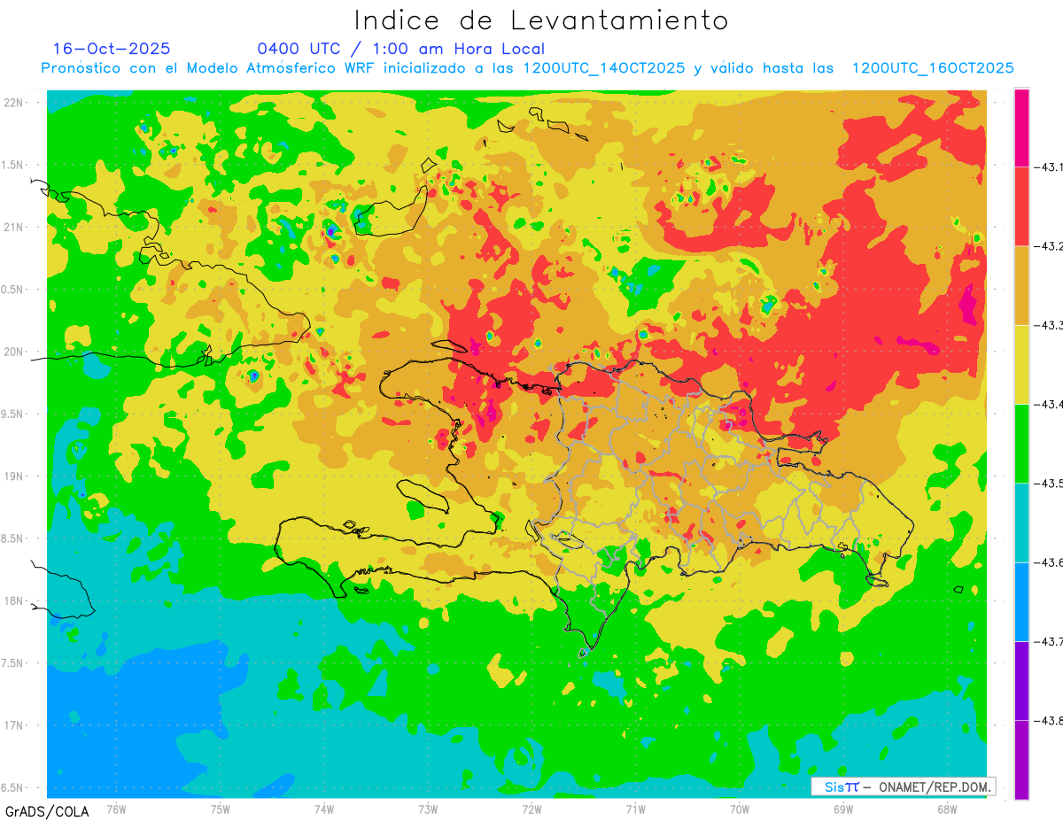Select the date text "16-Oct-2025"
Viewport: 1063px width, 821px height.
(112, 49)
